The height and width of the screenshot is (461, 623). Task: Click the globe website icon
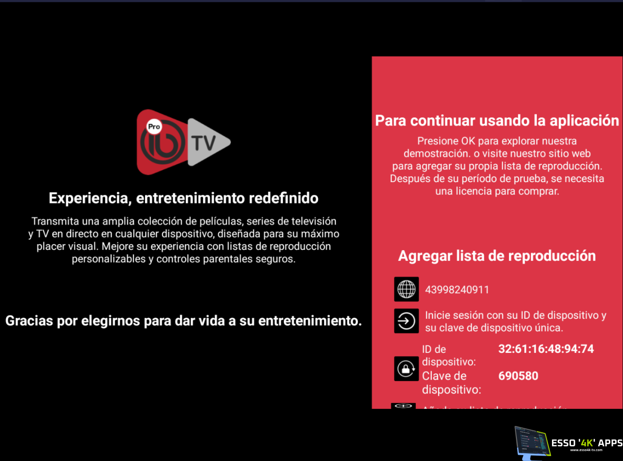[406, 289]
